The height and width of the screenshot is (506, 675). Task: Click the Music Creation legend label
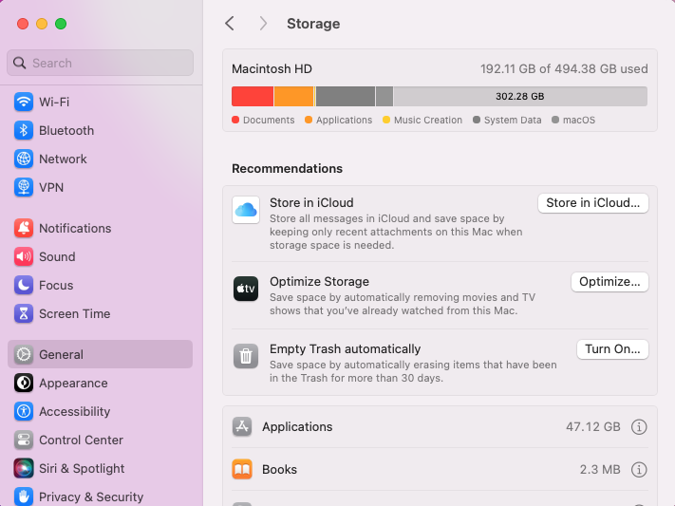point(428,121)
